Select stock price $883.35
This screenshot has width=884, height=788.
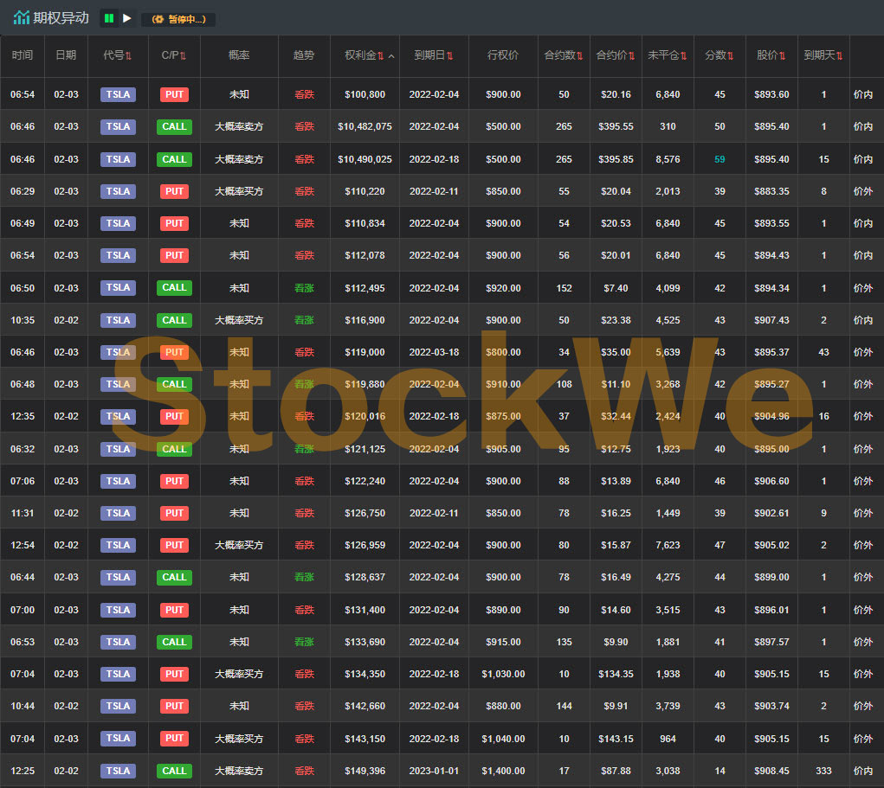pyautogui.click(x=771, y=191)
